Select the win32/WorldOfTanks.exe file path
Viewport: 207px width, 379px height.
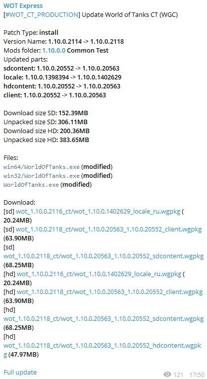point(42,176)
